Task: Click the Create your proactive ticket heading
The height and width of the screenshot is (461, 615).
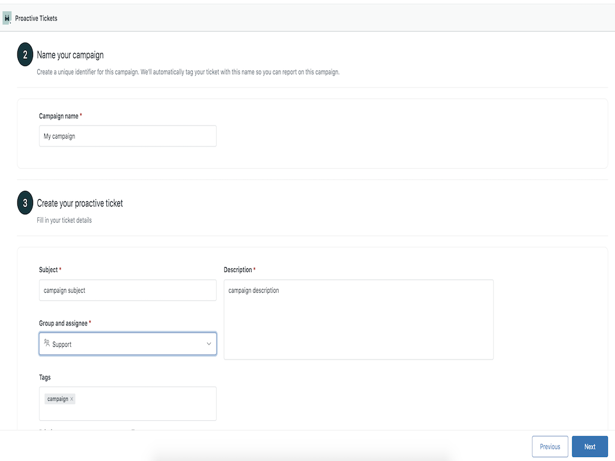Action: click(x=80, y=203)
